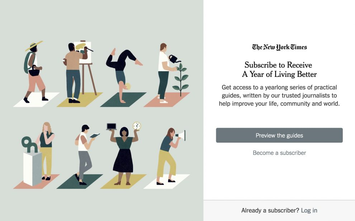Click the potted plant being watered

(x=181, y=79)
